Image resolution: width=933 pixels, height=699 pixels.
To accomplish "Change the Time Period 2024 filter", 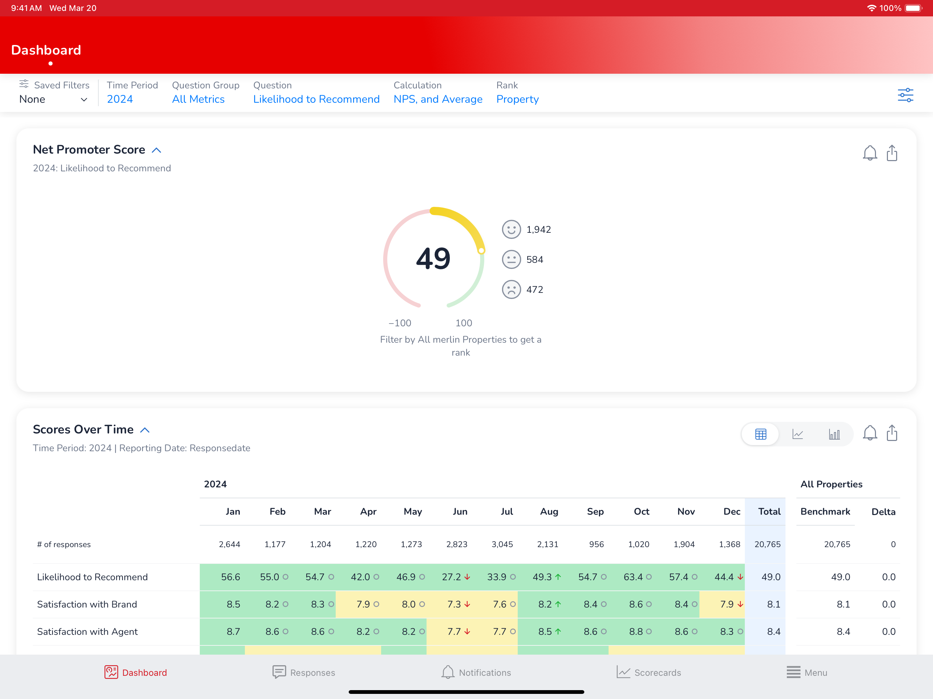I will click(120, 100).
